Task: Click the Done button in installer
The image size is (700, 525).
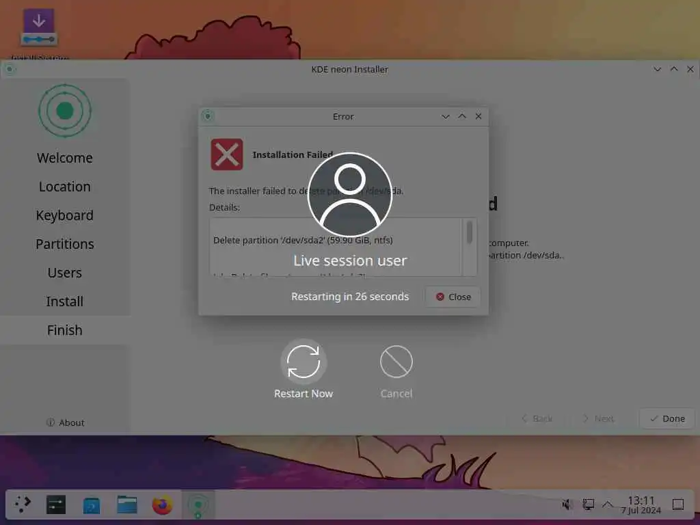Action: 667,419
